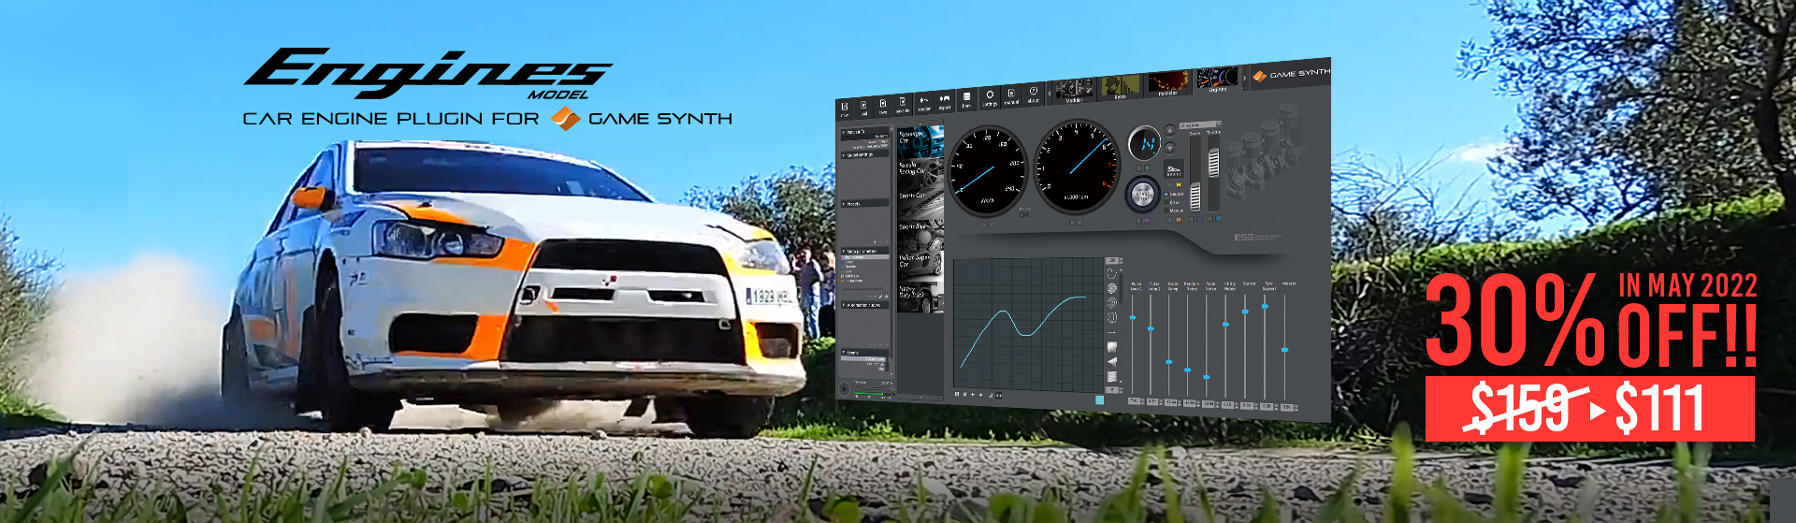The image size is (1796, 523).
Task: Select the spiral curve shape icon
Action: coord(1111,302)
